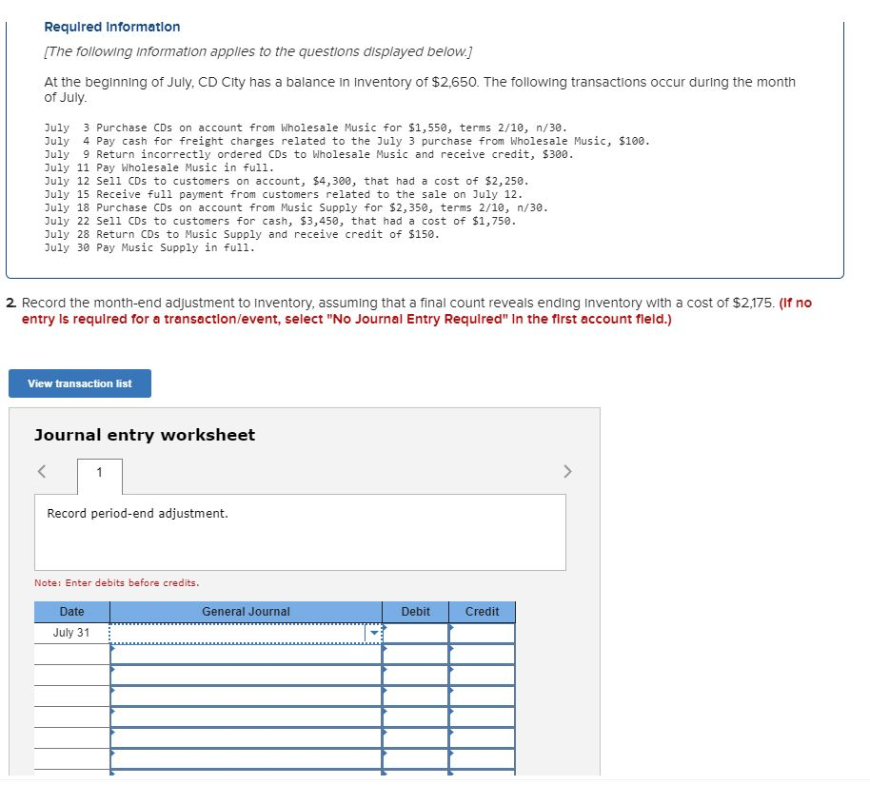Click the first row Debit cell

coord(416,633)
